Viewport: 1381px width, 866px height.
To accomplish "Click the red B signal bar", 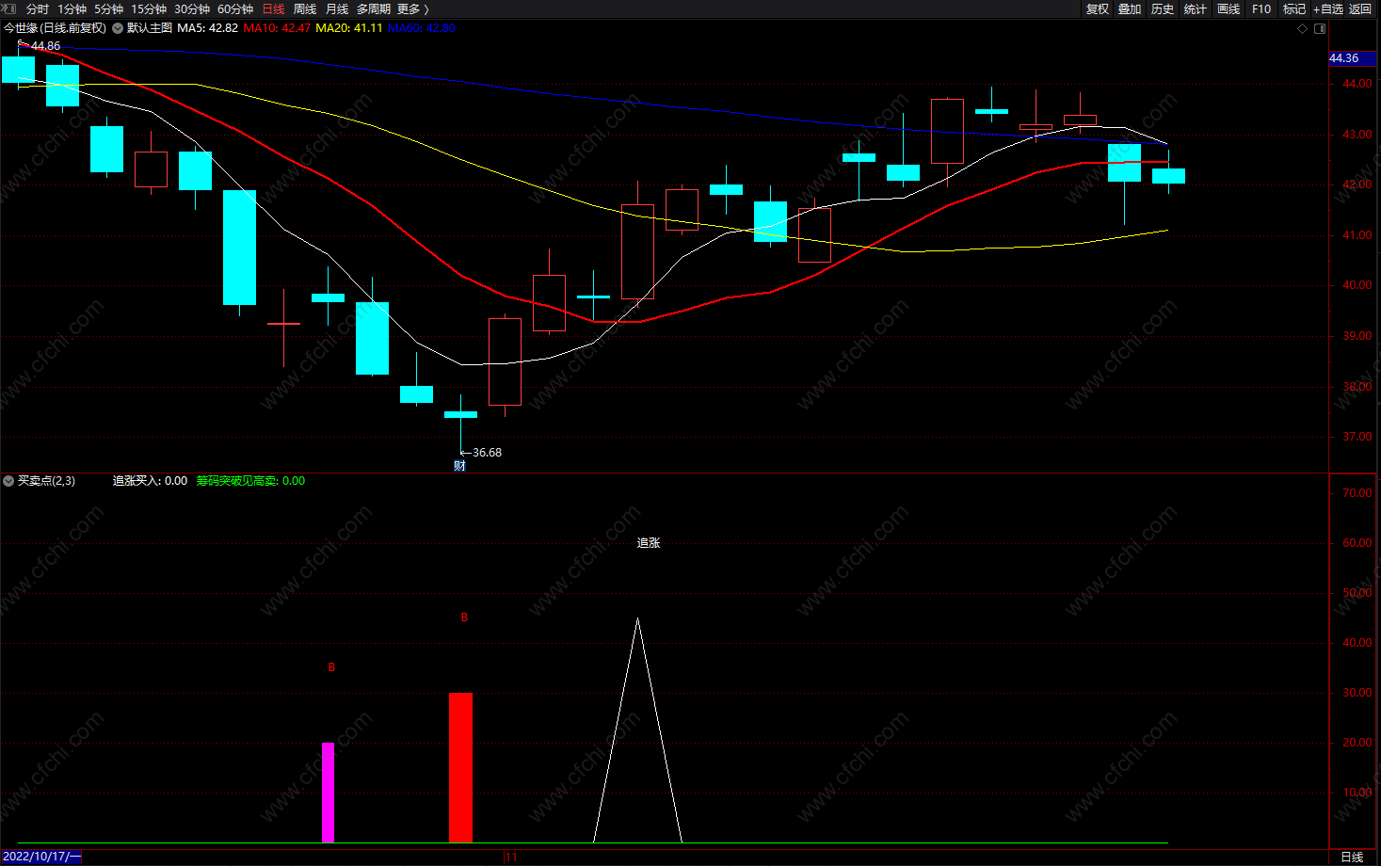I will (x=460, y=767).
